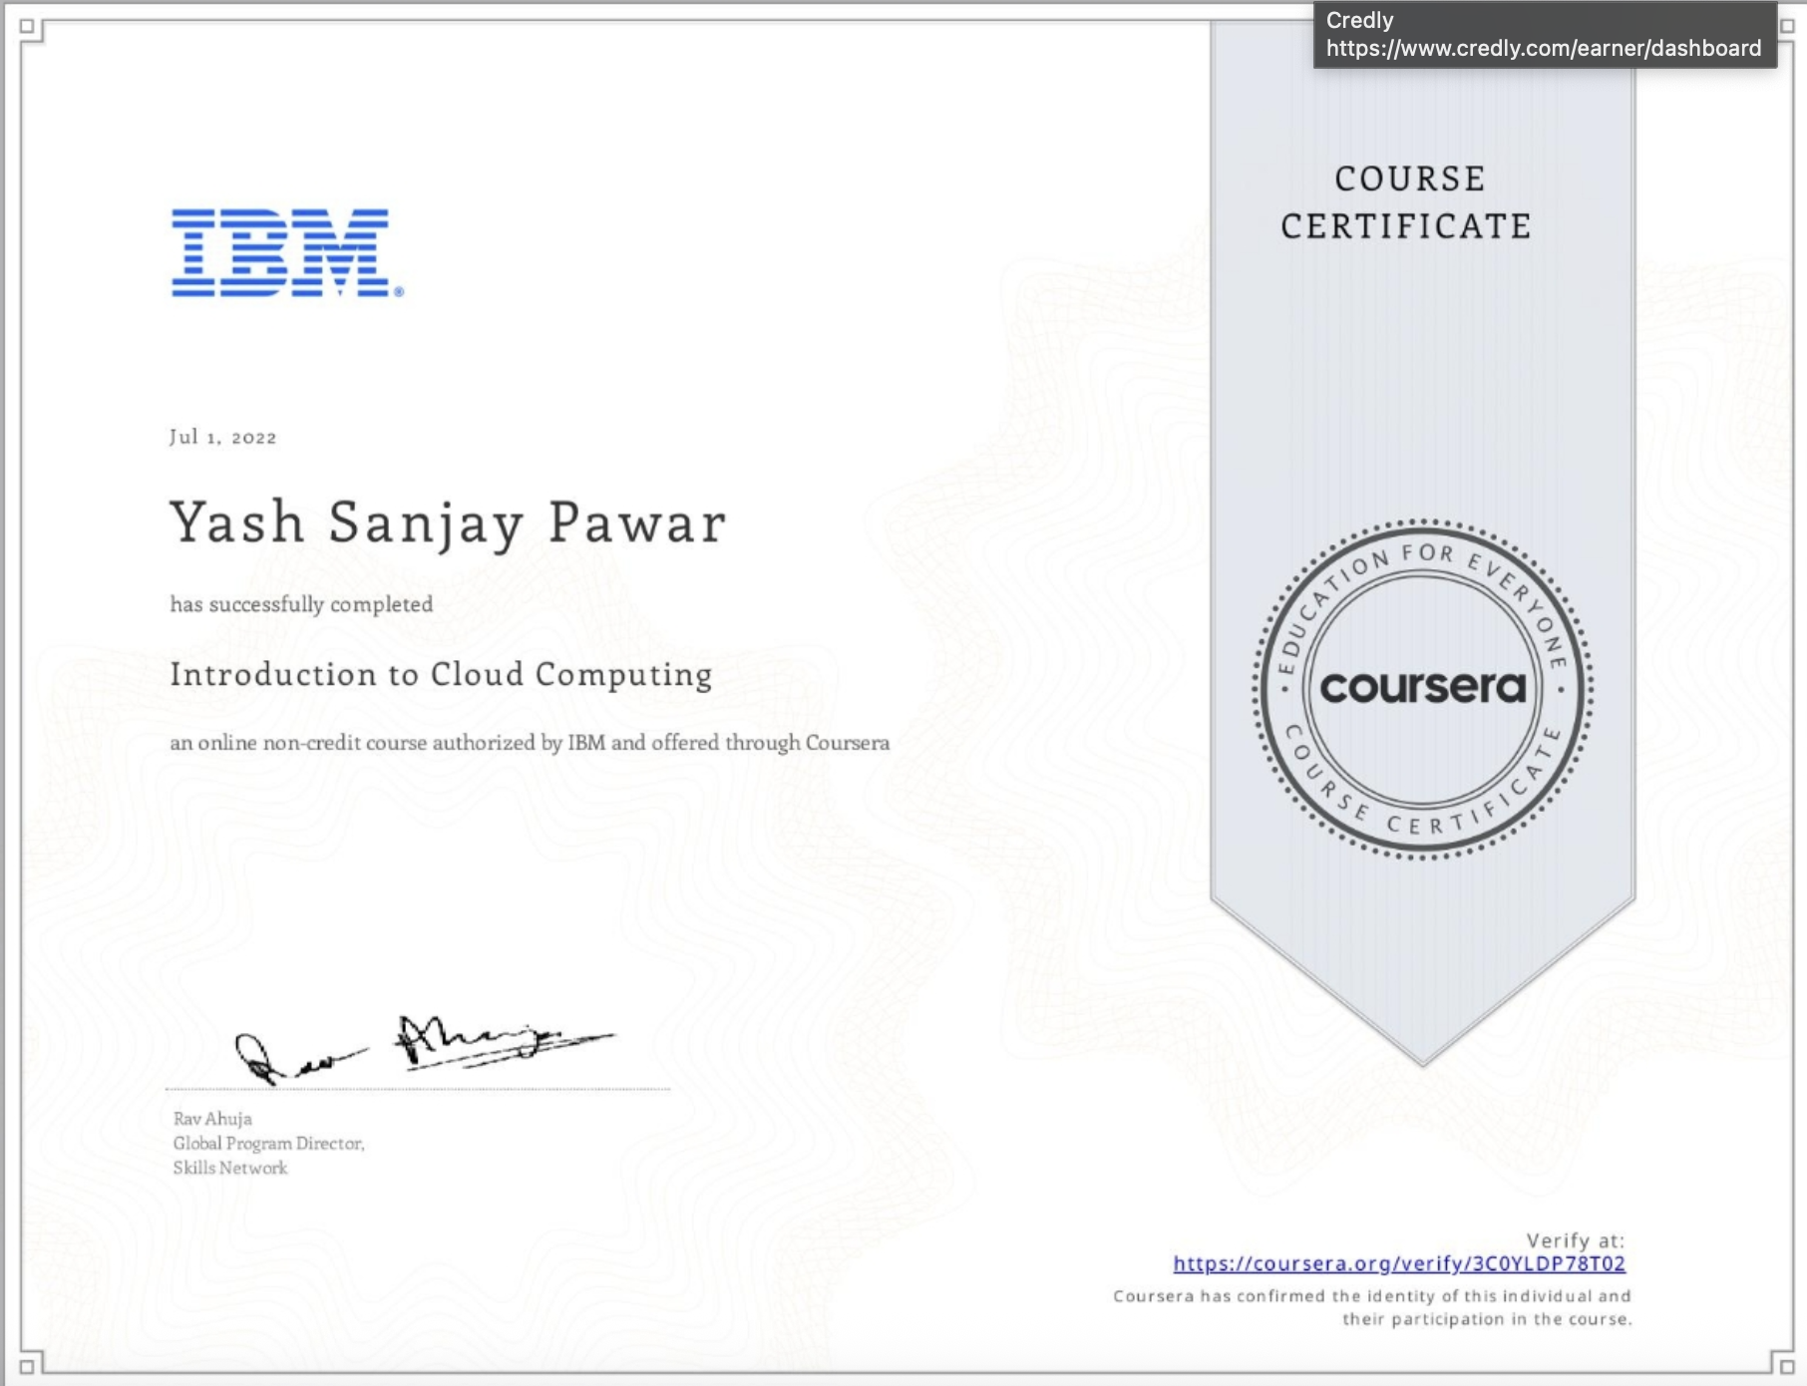
Task: Click the coursera wordmark inside the seal
Action: pos(1424,688)
